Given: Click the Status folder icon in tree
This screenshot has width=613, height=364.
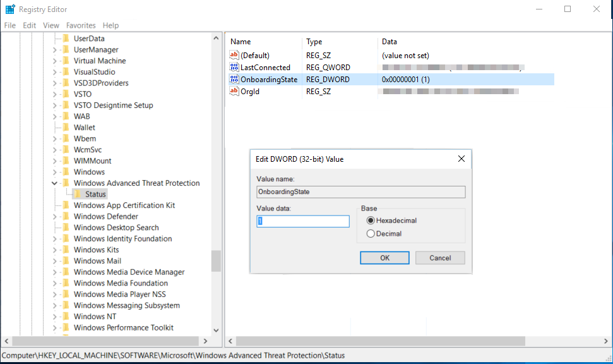Looking at the screenshot, I should 78,194.
